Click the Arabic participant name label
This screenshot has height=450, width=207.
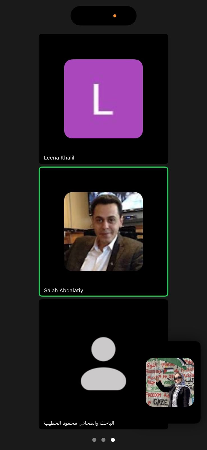[x=79, y=423]
